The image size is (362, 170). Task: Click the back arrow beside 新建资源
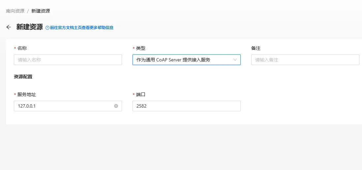click(9, 27)
